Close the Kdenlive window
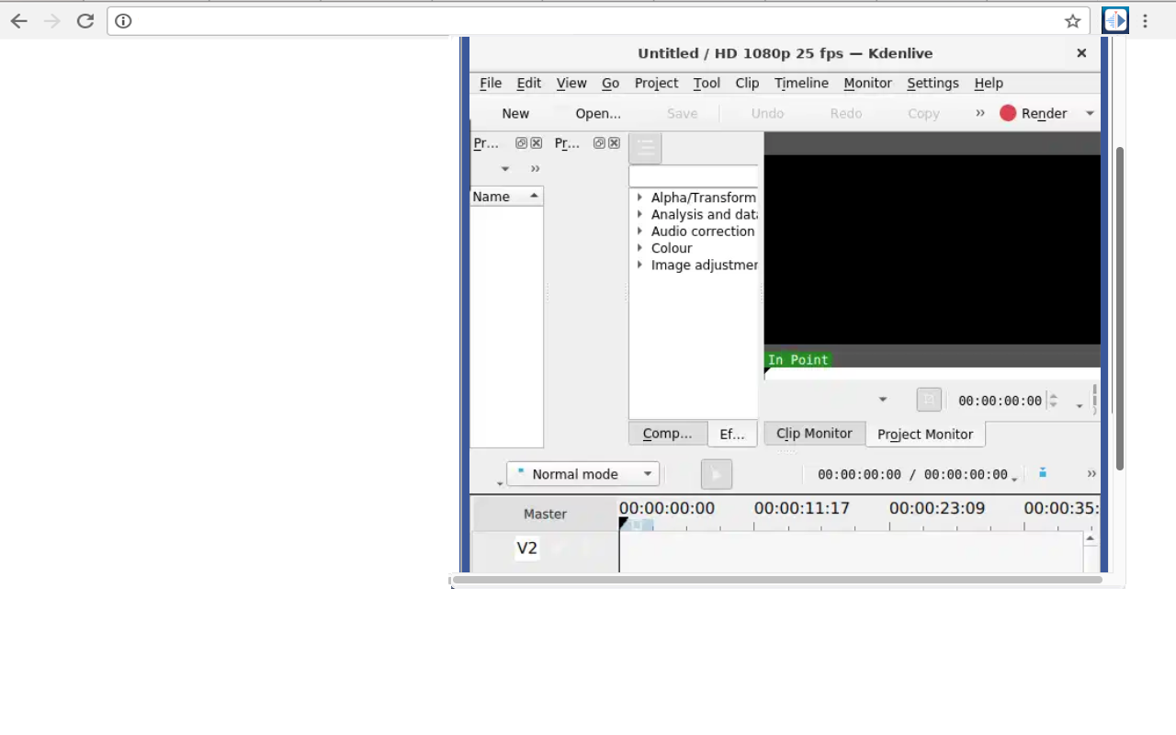This screenshot has height=735, width=1176. pos(1081,53)
